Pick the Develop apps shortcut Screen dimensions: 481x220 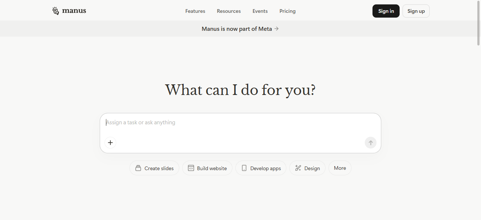pyautogui.click(x=261, y=168)
